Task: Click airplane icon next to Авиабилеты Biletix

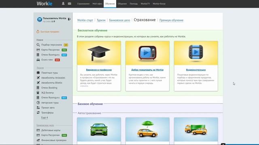Action: [x=38, y=83]
